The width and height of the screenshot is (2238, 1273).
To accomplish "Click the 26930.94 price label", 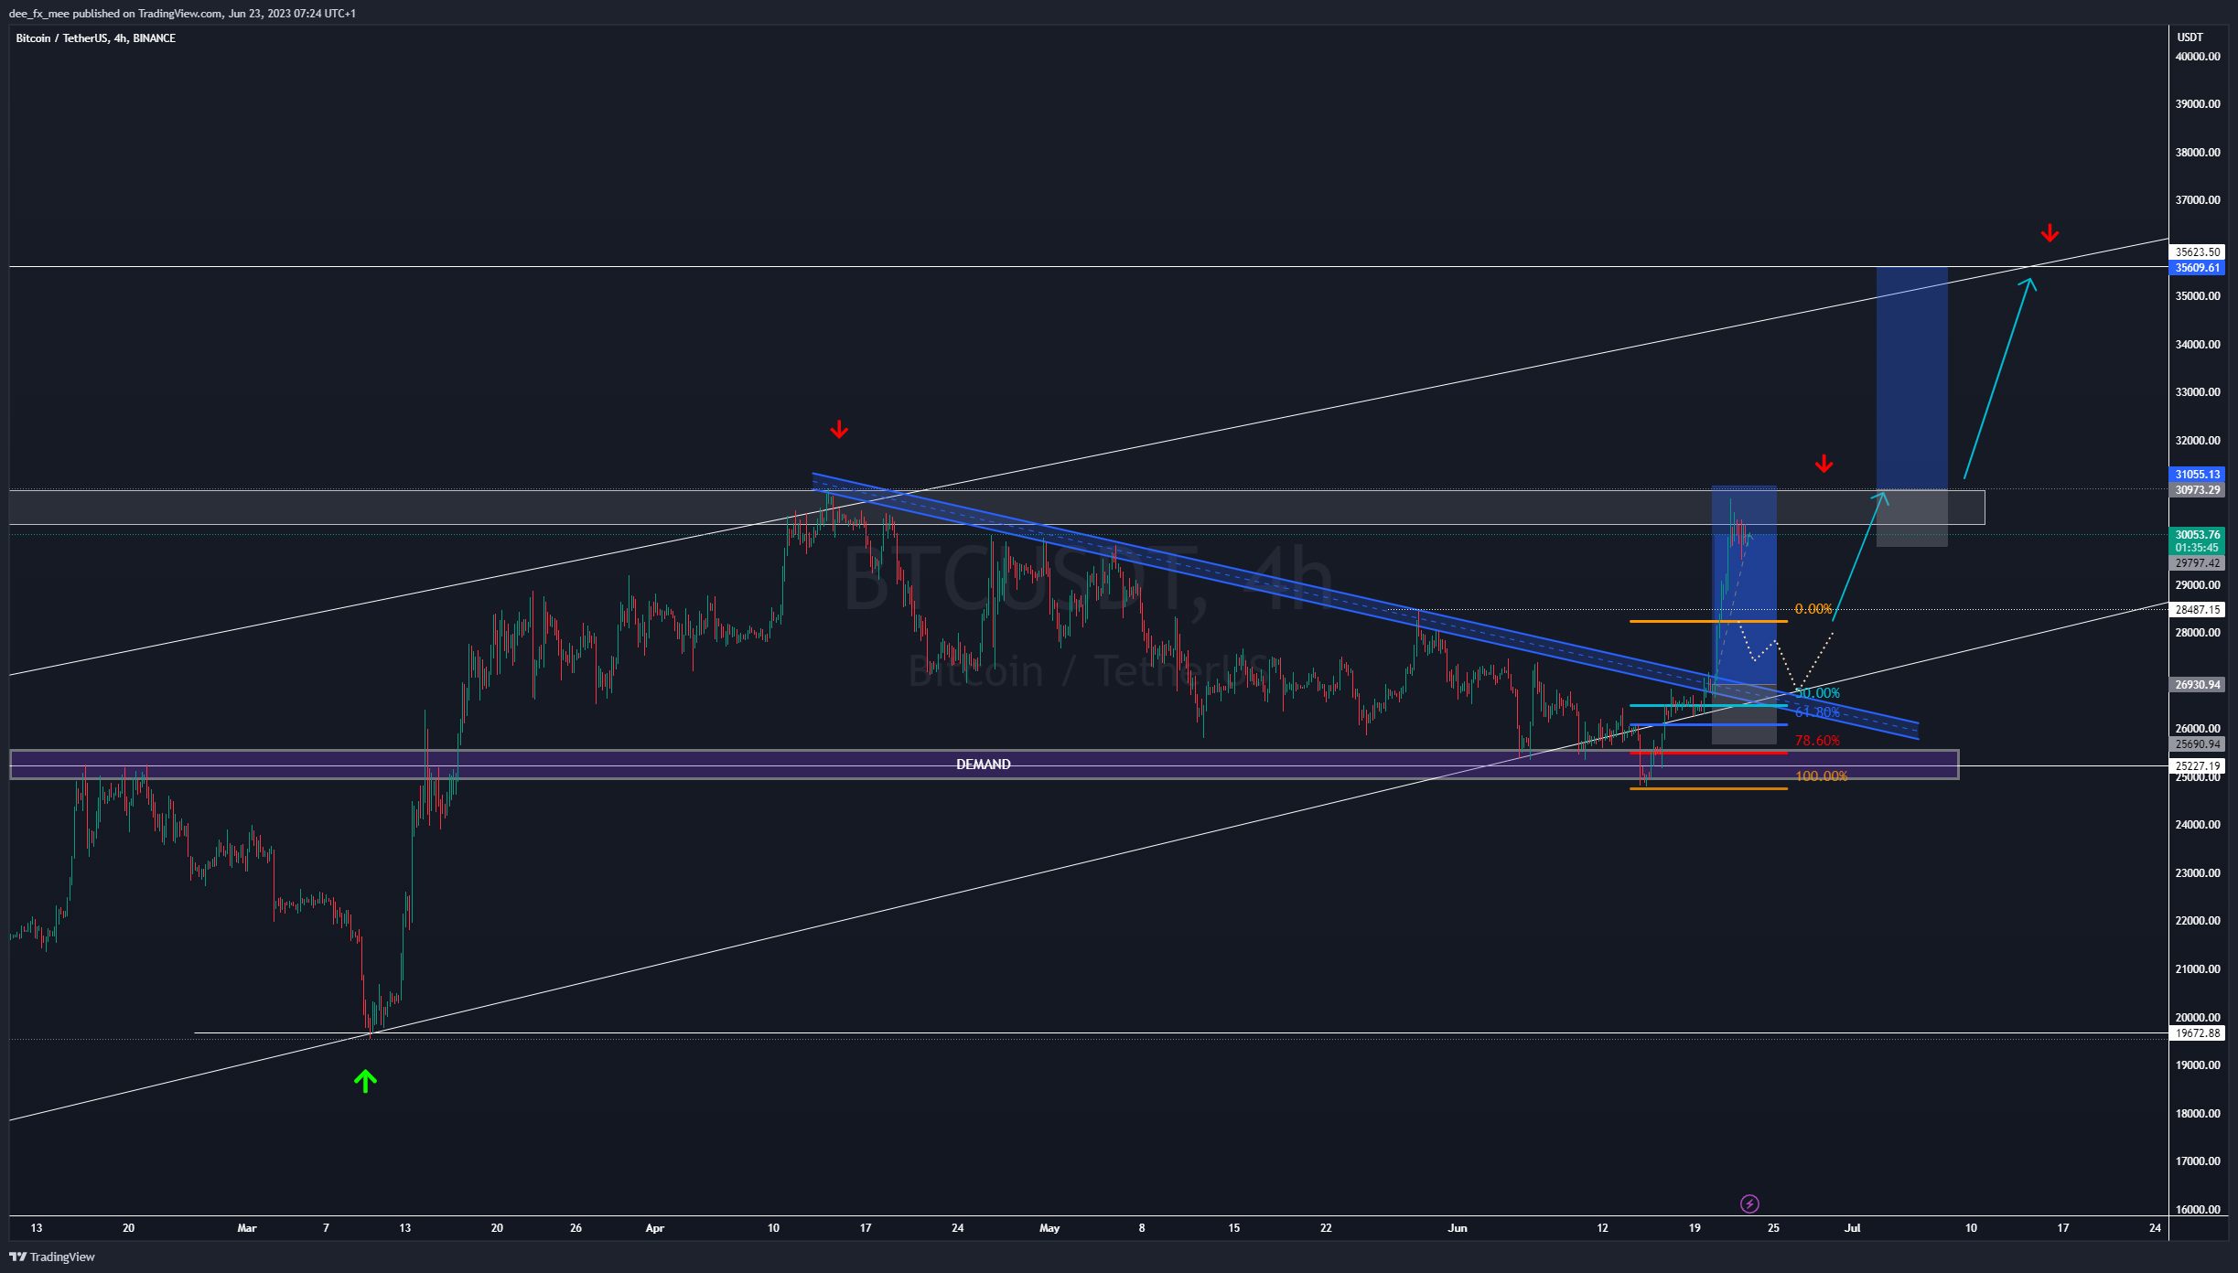I will point(2197,685).
